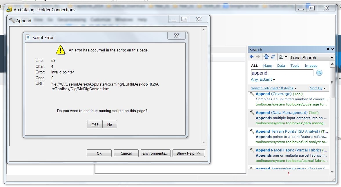Click Append window scroll up arrow
Screen dimensions: 341x187
[204, 30]
